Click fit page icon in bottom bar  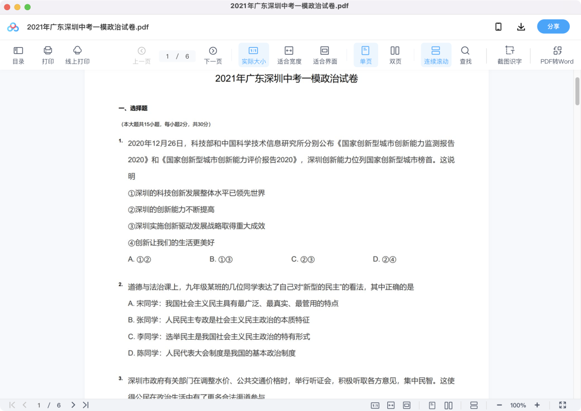point(407,406)
